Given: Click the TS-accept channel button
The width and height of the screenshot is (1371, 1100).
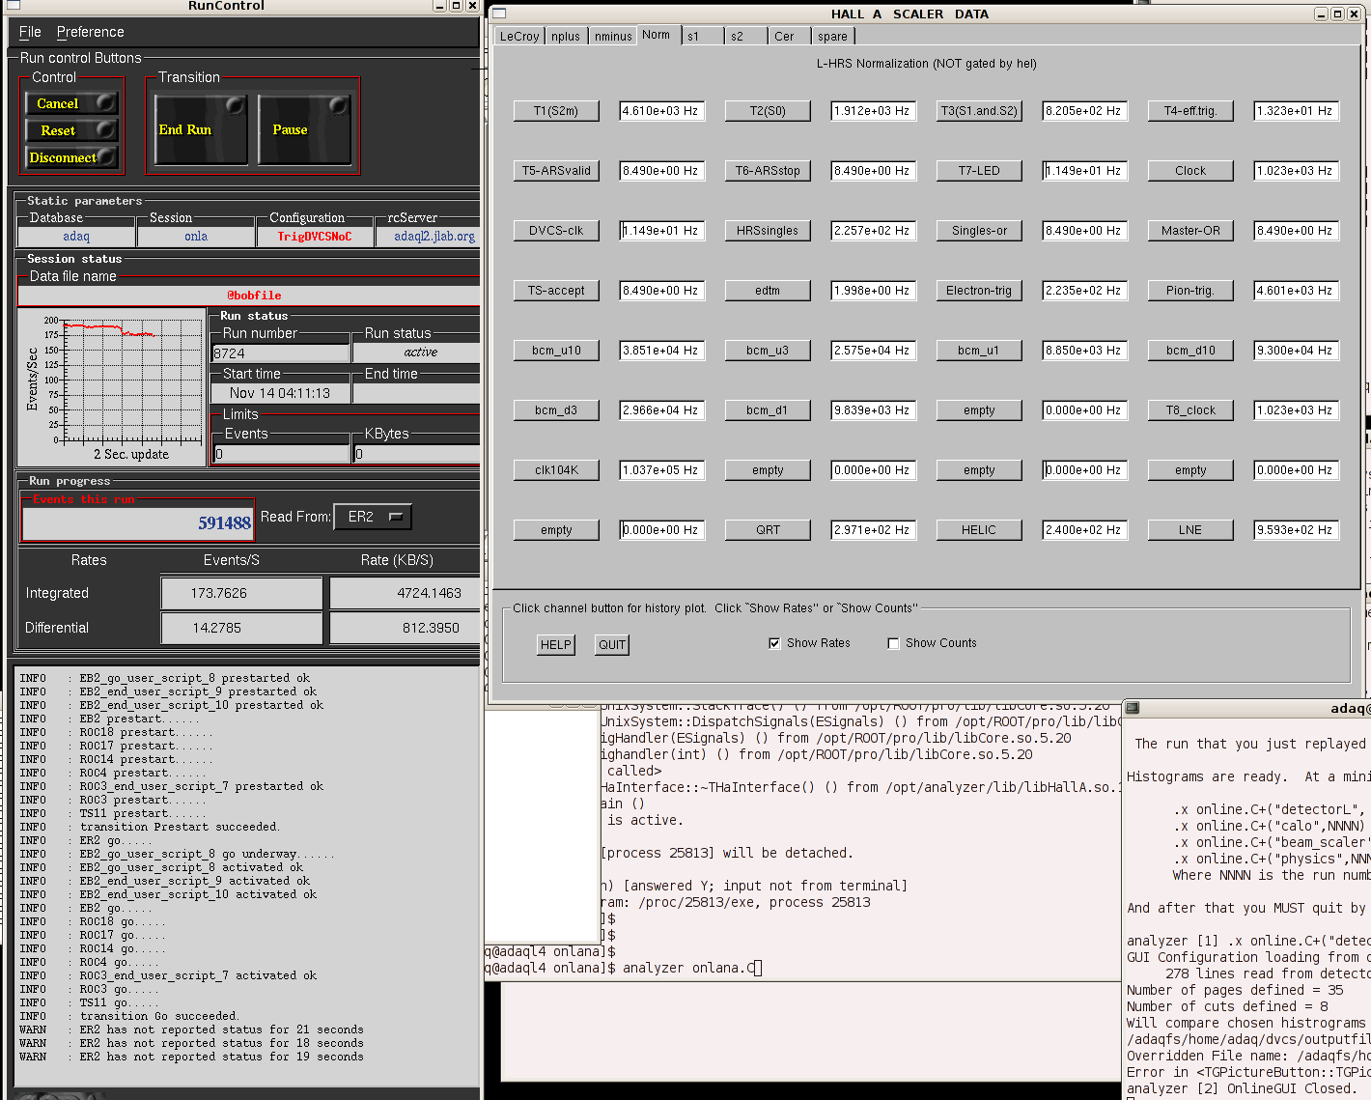Looking at the screenshot, I should point(556,291).
